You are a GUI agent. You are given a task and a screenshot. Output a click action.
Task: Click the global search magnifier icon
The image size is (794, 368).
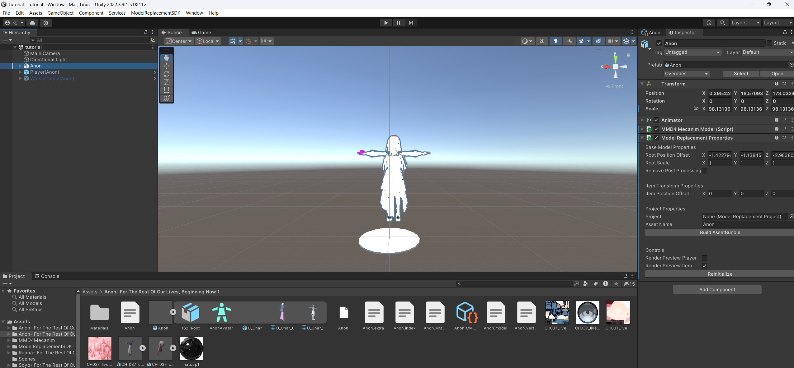coord(722,23)
